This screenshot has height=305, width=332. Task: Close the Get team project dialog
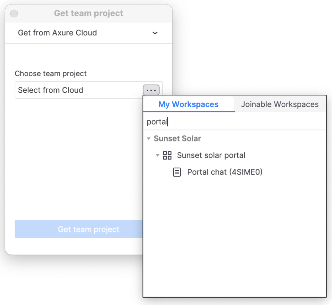point(14,14)
